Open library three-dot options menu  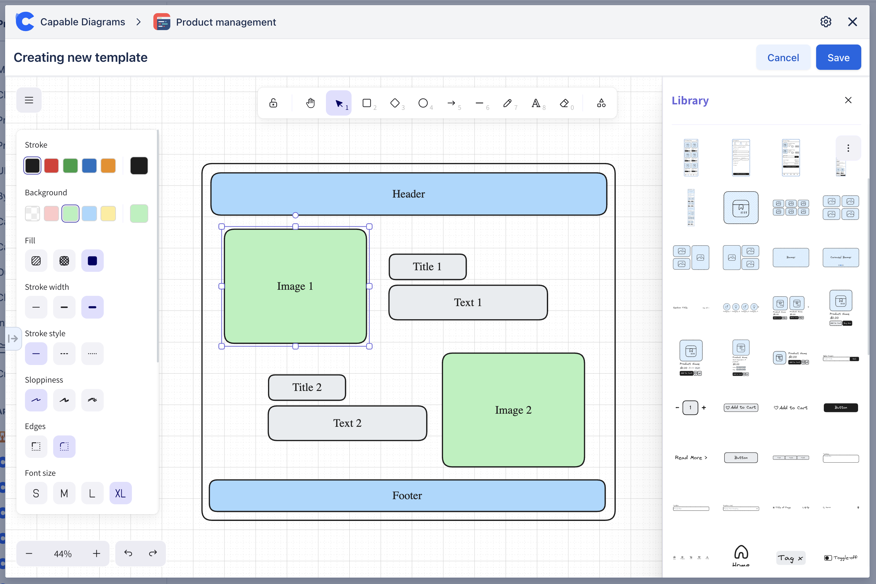pos(848,148)
